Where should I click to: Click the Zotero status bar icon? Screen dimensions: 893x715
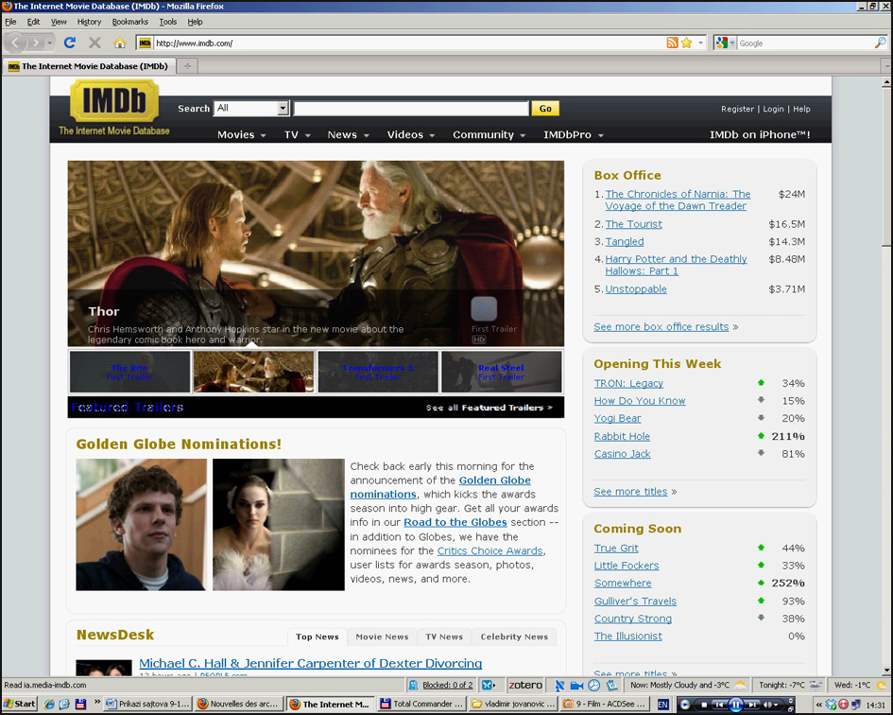pos(525,685)
